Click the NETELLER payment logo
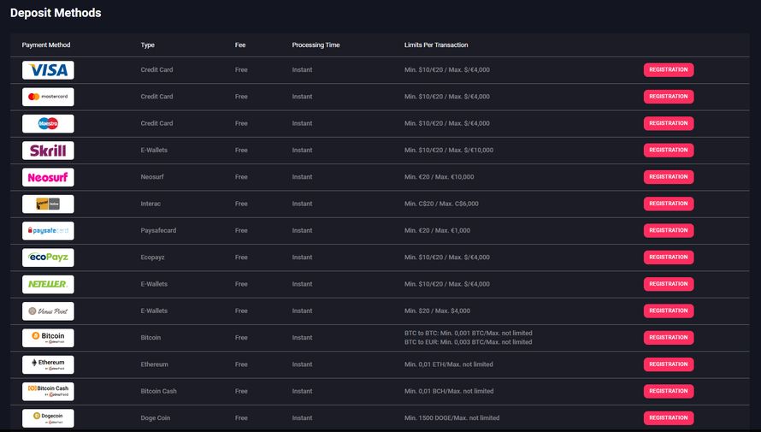 point(48,284)
